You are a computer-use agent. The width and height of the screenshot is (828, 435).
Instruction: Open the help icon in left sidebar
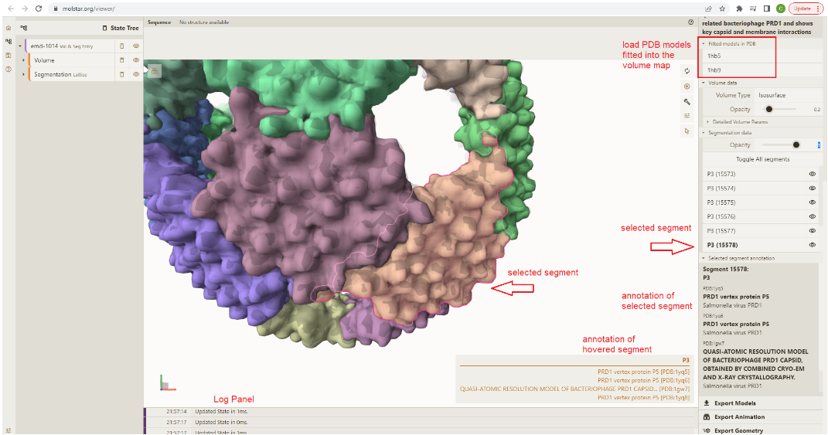[x=8, y=70]
